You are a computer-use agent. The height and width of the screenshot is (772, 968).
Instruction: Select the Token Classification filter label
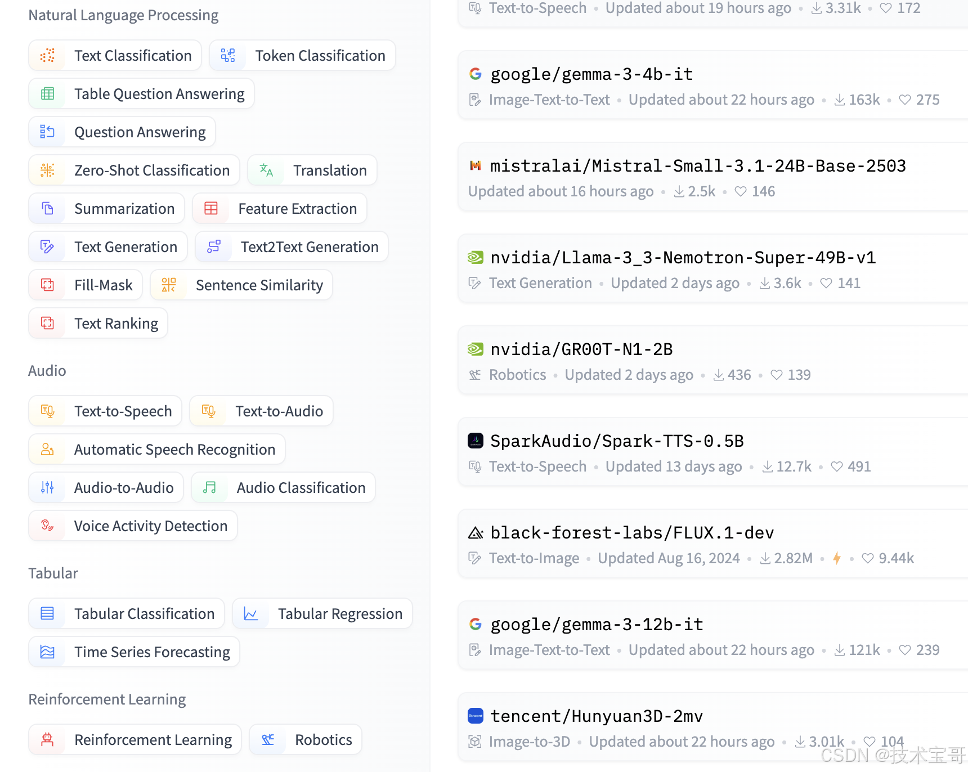pos(320,55)
